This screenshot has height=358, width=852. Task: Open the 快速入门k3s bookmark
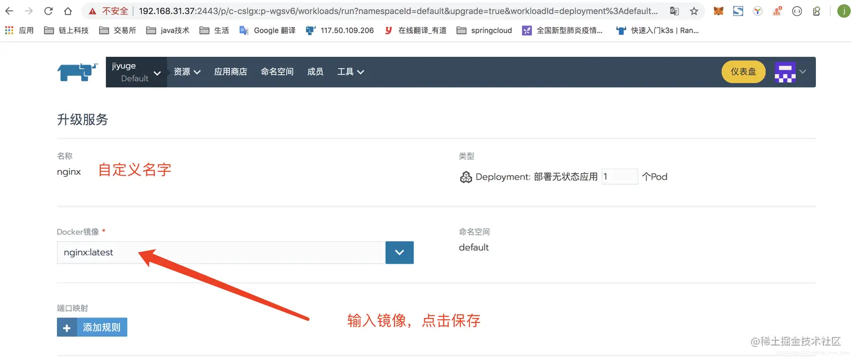(658, 30)
